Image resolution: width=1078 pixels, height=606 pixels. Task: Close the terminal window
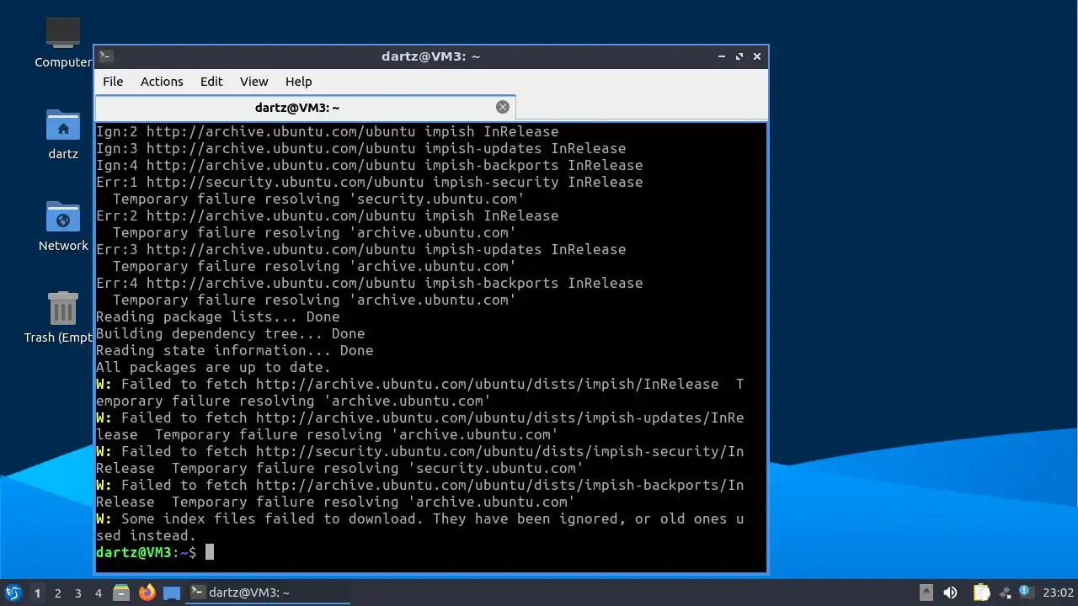(757, 56)
